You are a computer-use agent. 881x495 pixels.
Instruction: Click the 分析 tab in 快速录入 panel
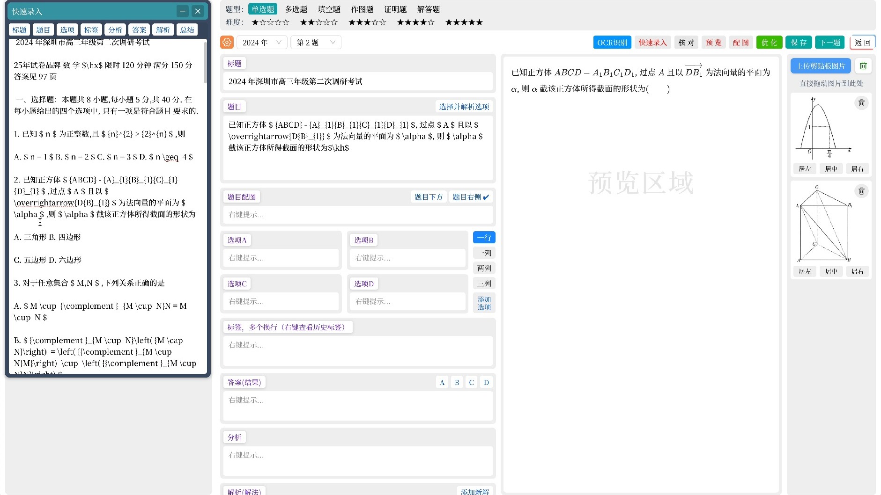tap(115, 29)
